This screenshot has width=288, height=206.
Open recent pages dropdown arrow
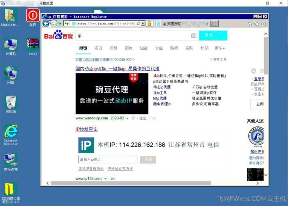pyautogui.click(x=60, y=24)
